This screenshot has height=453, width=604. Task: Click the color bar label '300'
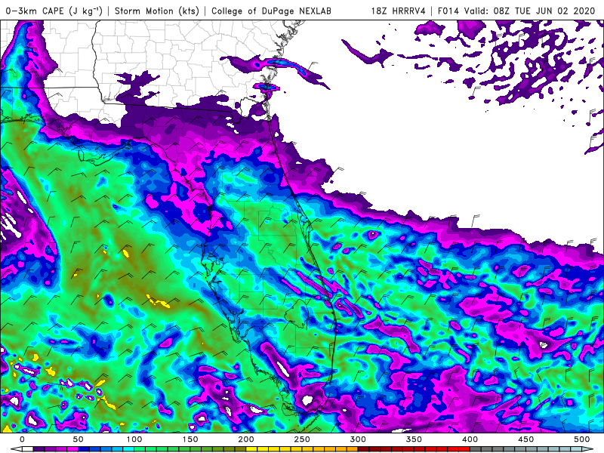coord(358,439)
